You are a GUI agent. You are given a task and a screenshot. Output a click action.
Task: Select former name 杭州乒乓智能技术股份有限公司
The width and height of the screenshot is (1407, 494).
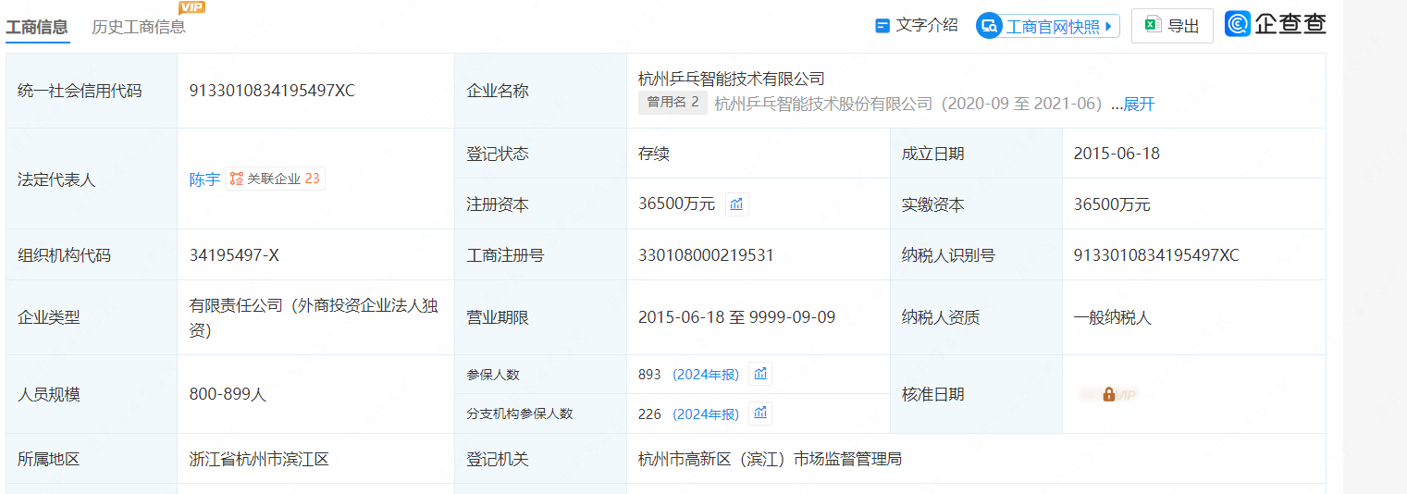click(823, 104)
